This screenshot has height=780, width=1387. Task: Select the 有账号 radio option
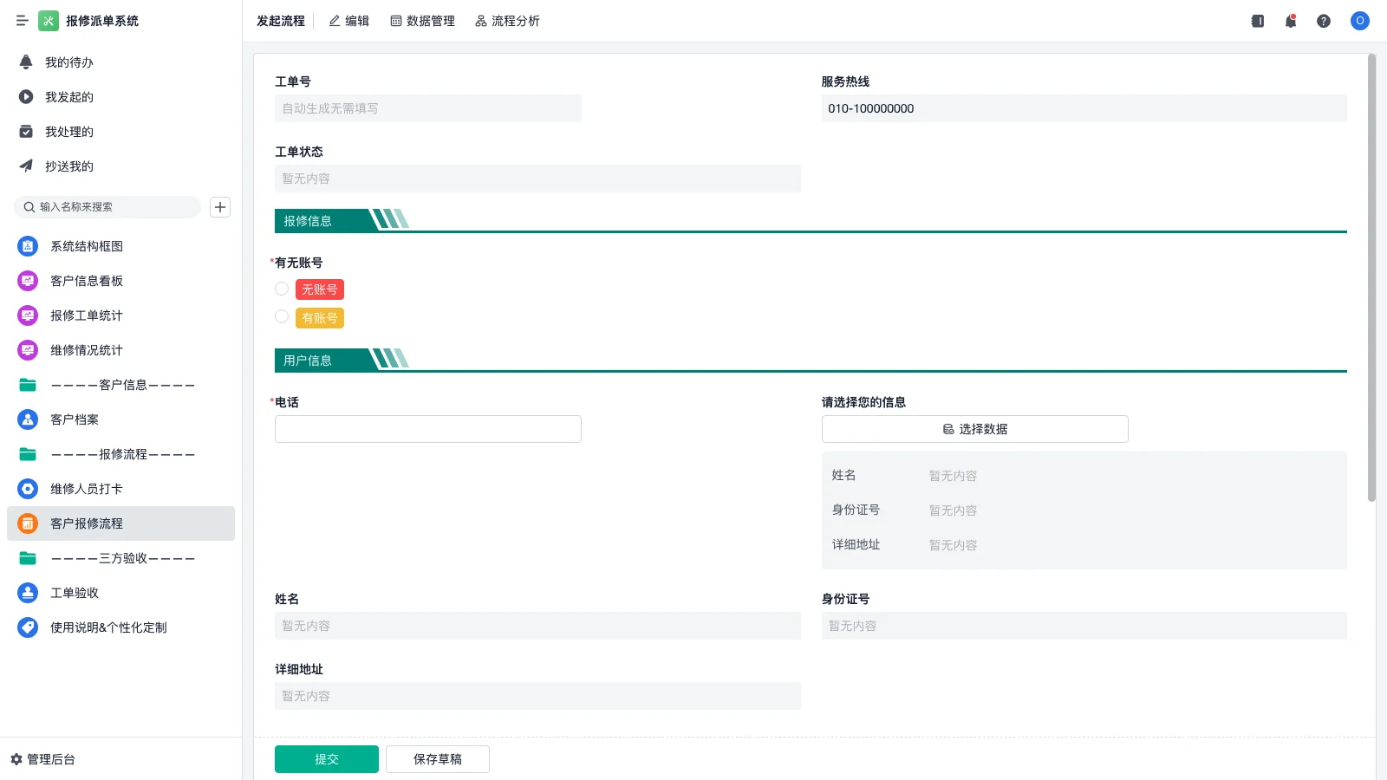pos(281,316)
